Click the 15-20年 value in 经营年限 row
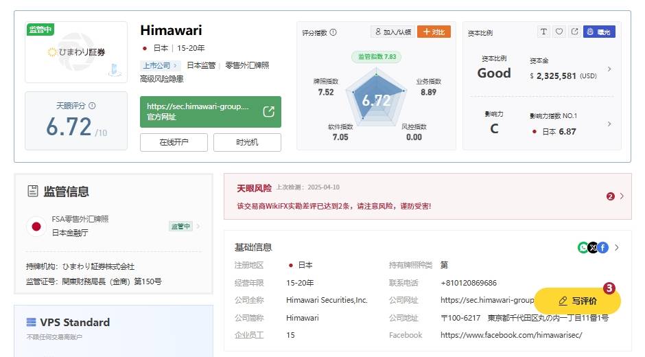Screen dimensions: 645x357 (x=300, y=283)
